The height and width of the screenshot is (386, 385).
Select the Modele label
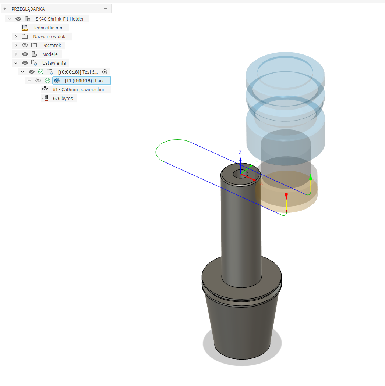50,54
